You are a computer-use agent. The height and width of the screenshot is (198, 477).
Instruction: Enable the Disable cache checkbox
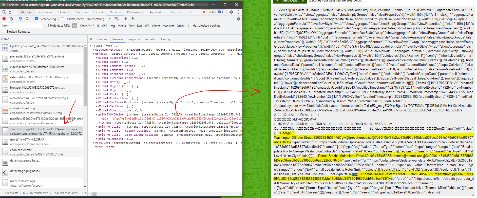[63, 19]
